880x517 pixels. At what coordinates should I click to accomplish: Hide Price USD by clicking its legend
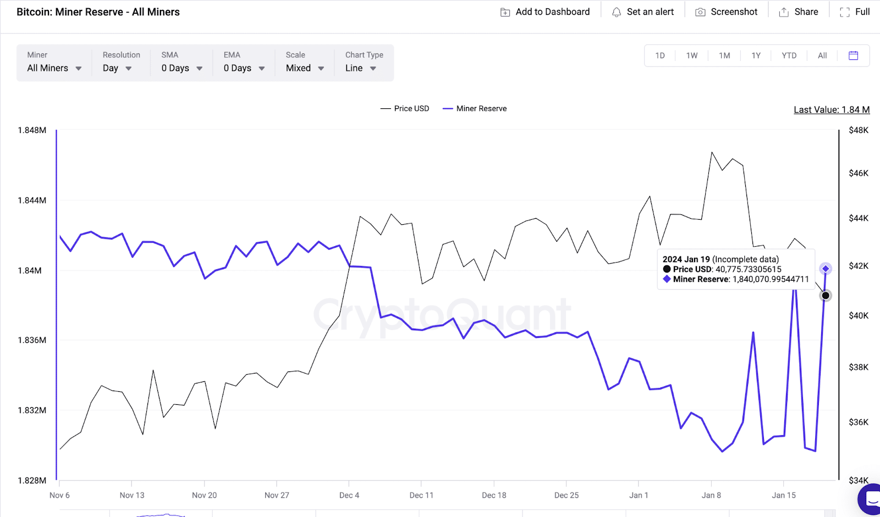[x=405, y=108]
